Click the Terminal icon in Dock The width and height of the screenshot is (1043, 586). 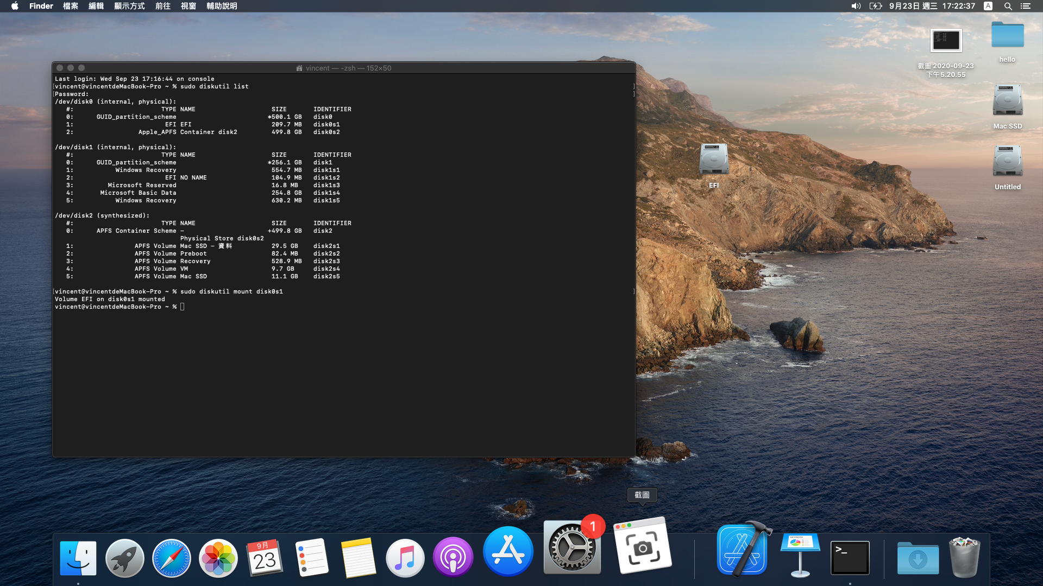(850, 558)
